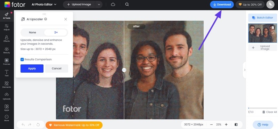Click the Apply button
The image size is (278, 129).
[x=32, y=68]
